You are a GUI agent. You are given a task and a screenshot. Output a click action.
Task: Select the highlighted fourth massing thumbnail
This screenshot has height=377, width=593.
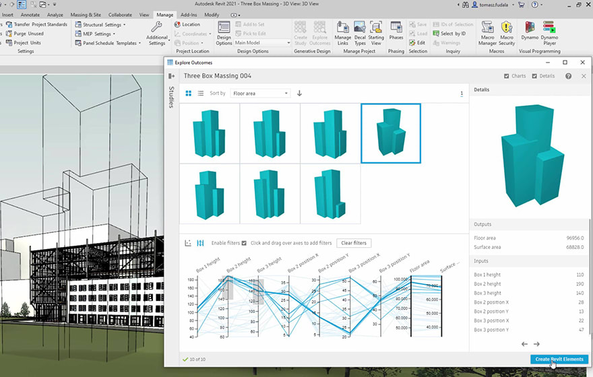pyautogui.click(x=391, y=133)
